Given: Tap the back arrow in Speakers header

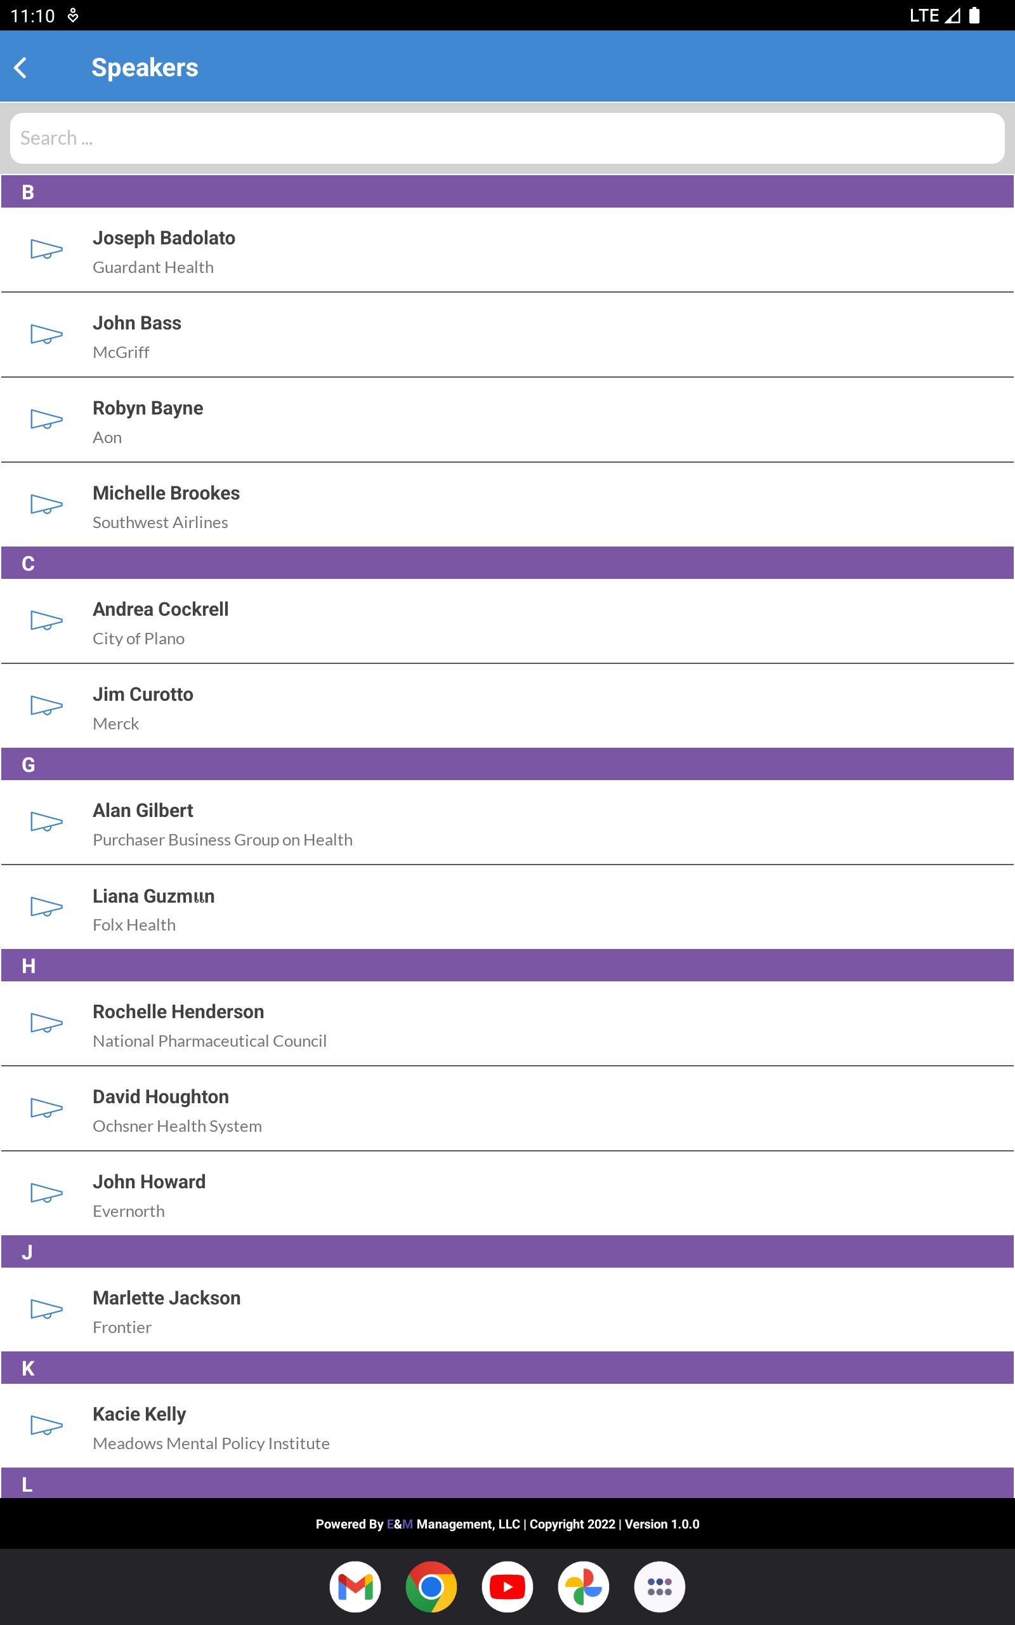Looking at the screenshot, I should click(21, 68).
